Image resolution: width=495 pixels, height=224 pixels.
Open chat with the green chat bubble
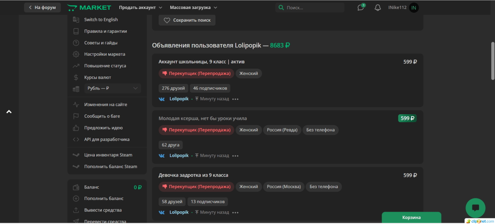pos(475,208)
